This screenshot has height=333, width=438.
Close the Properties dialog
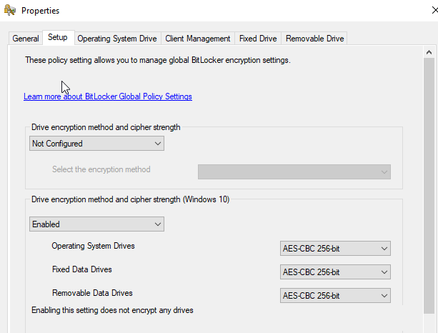pyautogui.click(x=434, y=10)
